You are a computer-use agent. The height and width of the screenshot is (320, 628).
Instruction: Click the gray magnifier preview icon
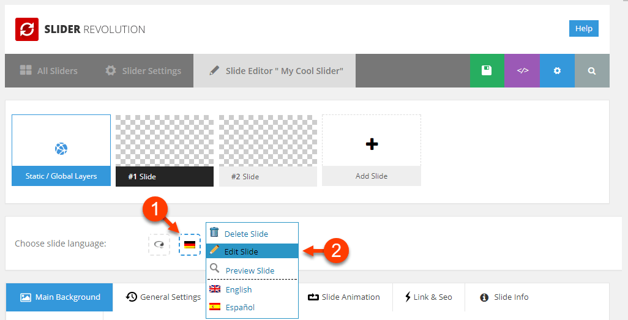click(x=592, y=70)
